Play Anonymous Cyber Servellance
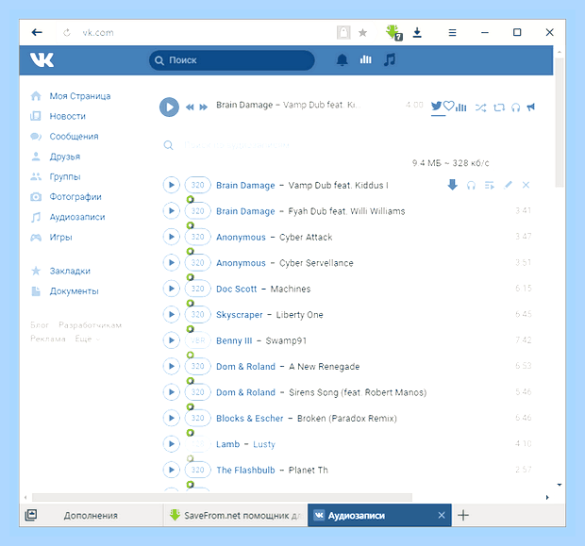This screenshot has height=546, width=585. 171,262
